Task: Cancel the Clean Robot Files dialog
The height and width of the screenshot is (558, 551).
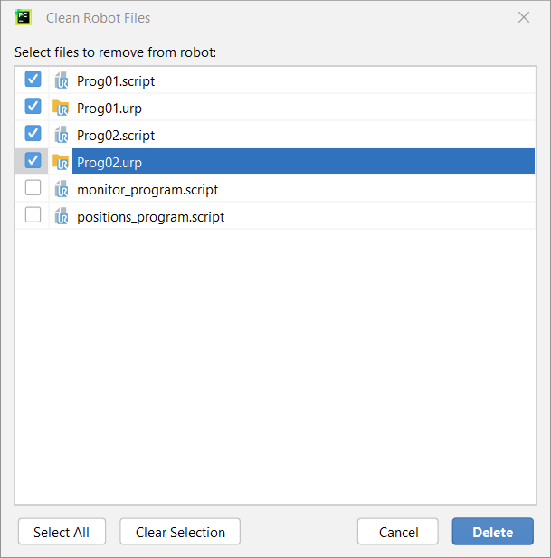Action: 398,532
